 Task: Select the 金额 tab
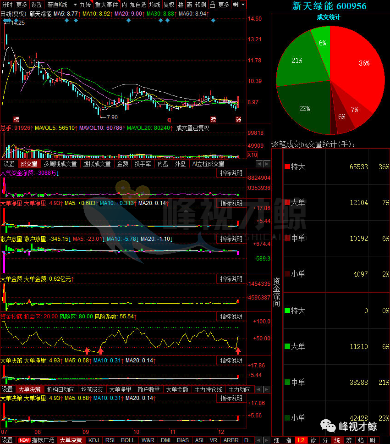122,164
